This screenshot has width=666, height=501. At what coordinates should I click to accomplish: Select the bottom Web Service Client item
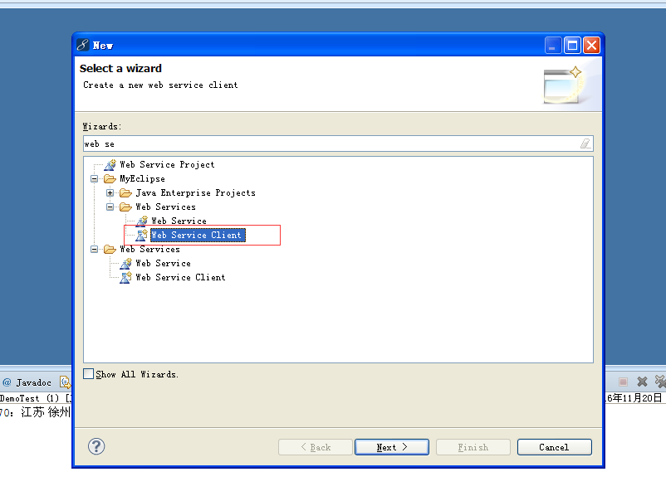[180, 277]
